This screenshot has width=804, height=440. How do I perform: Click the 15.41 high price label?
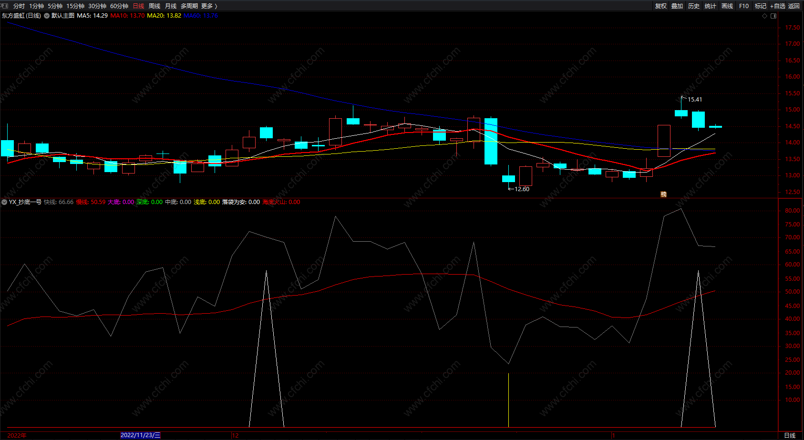695,100
